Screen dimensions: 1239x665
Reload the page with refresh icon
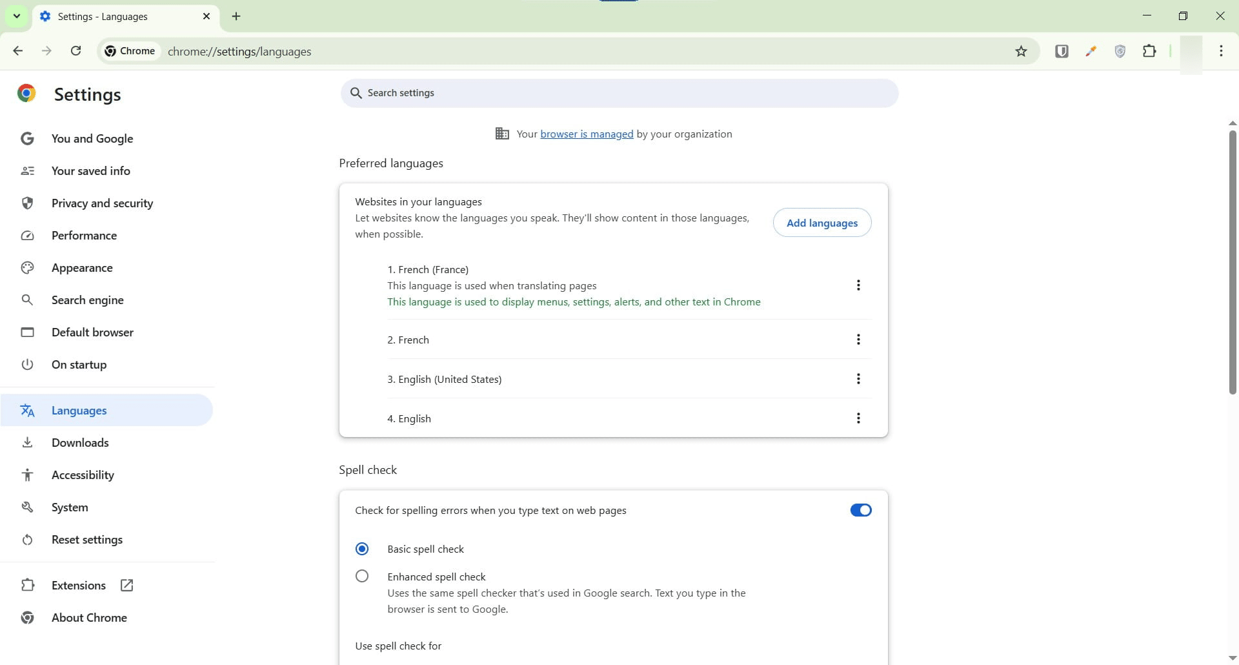[x=76, y=51]
